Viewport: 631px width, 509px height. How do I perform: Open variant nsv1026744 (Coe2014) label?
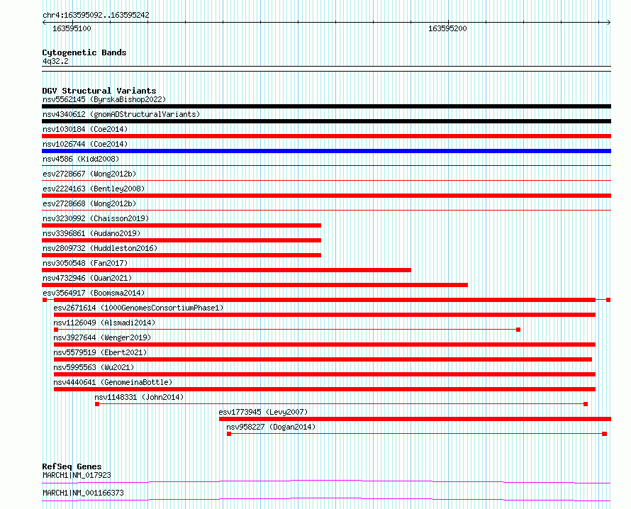tap(85, 144)
